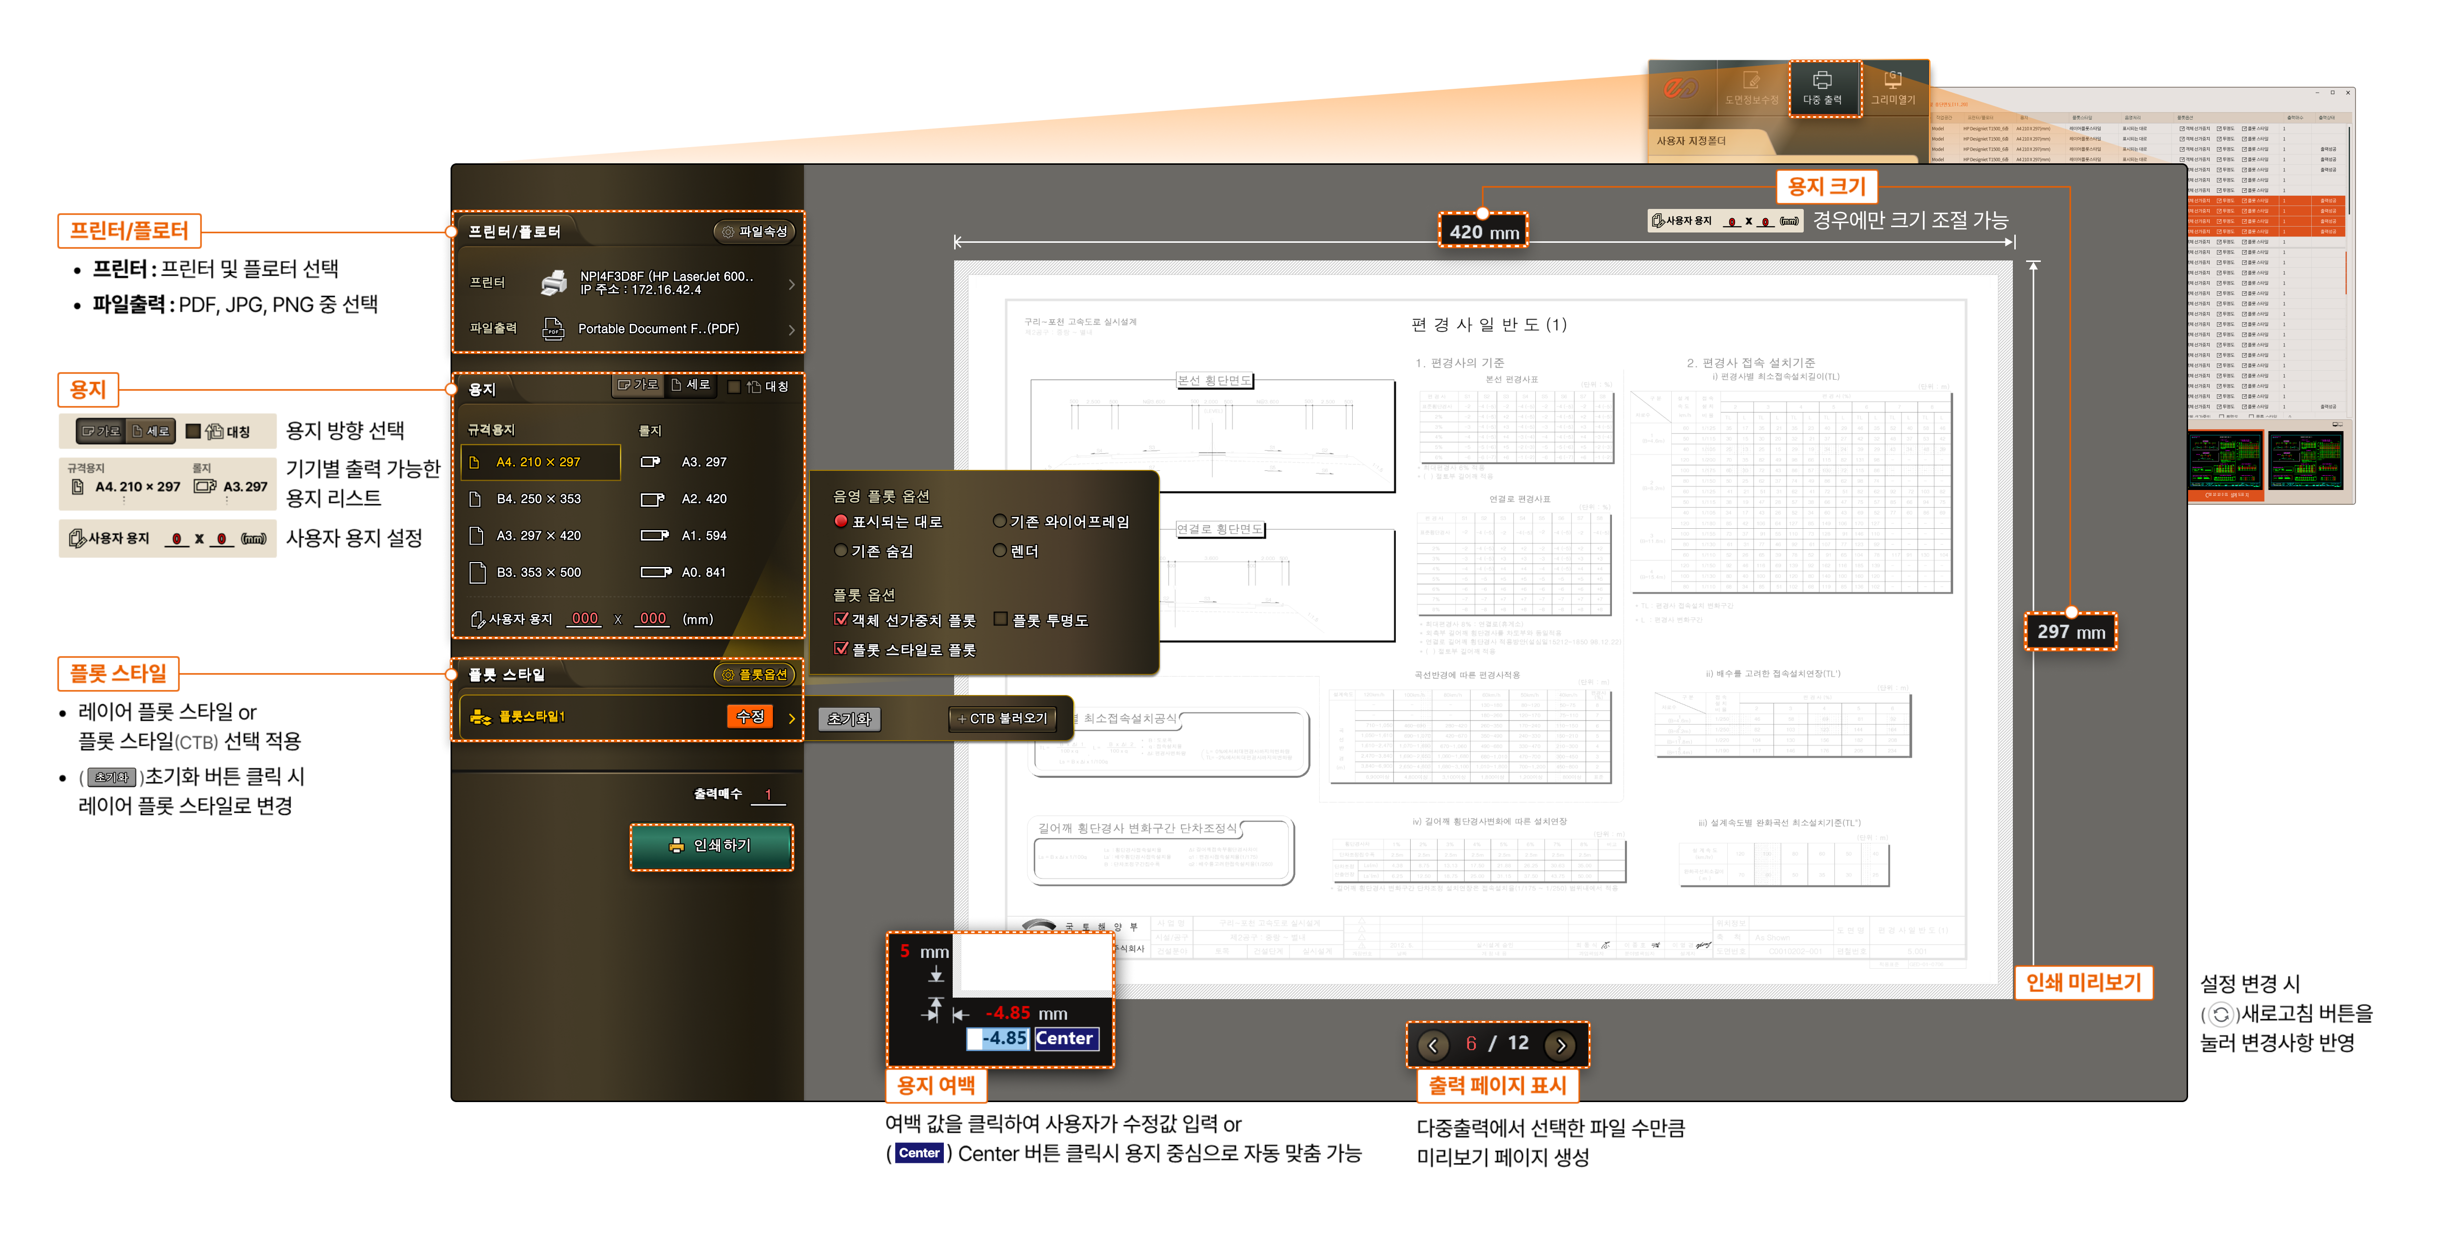This screenshot has height=1236, width=2459.
Task: Toggle the 대칭 mirror checkbox
Action: pyautogui.click(x=734, y=386)
